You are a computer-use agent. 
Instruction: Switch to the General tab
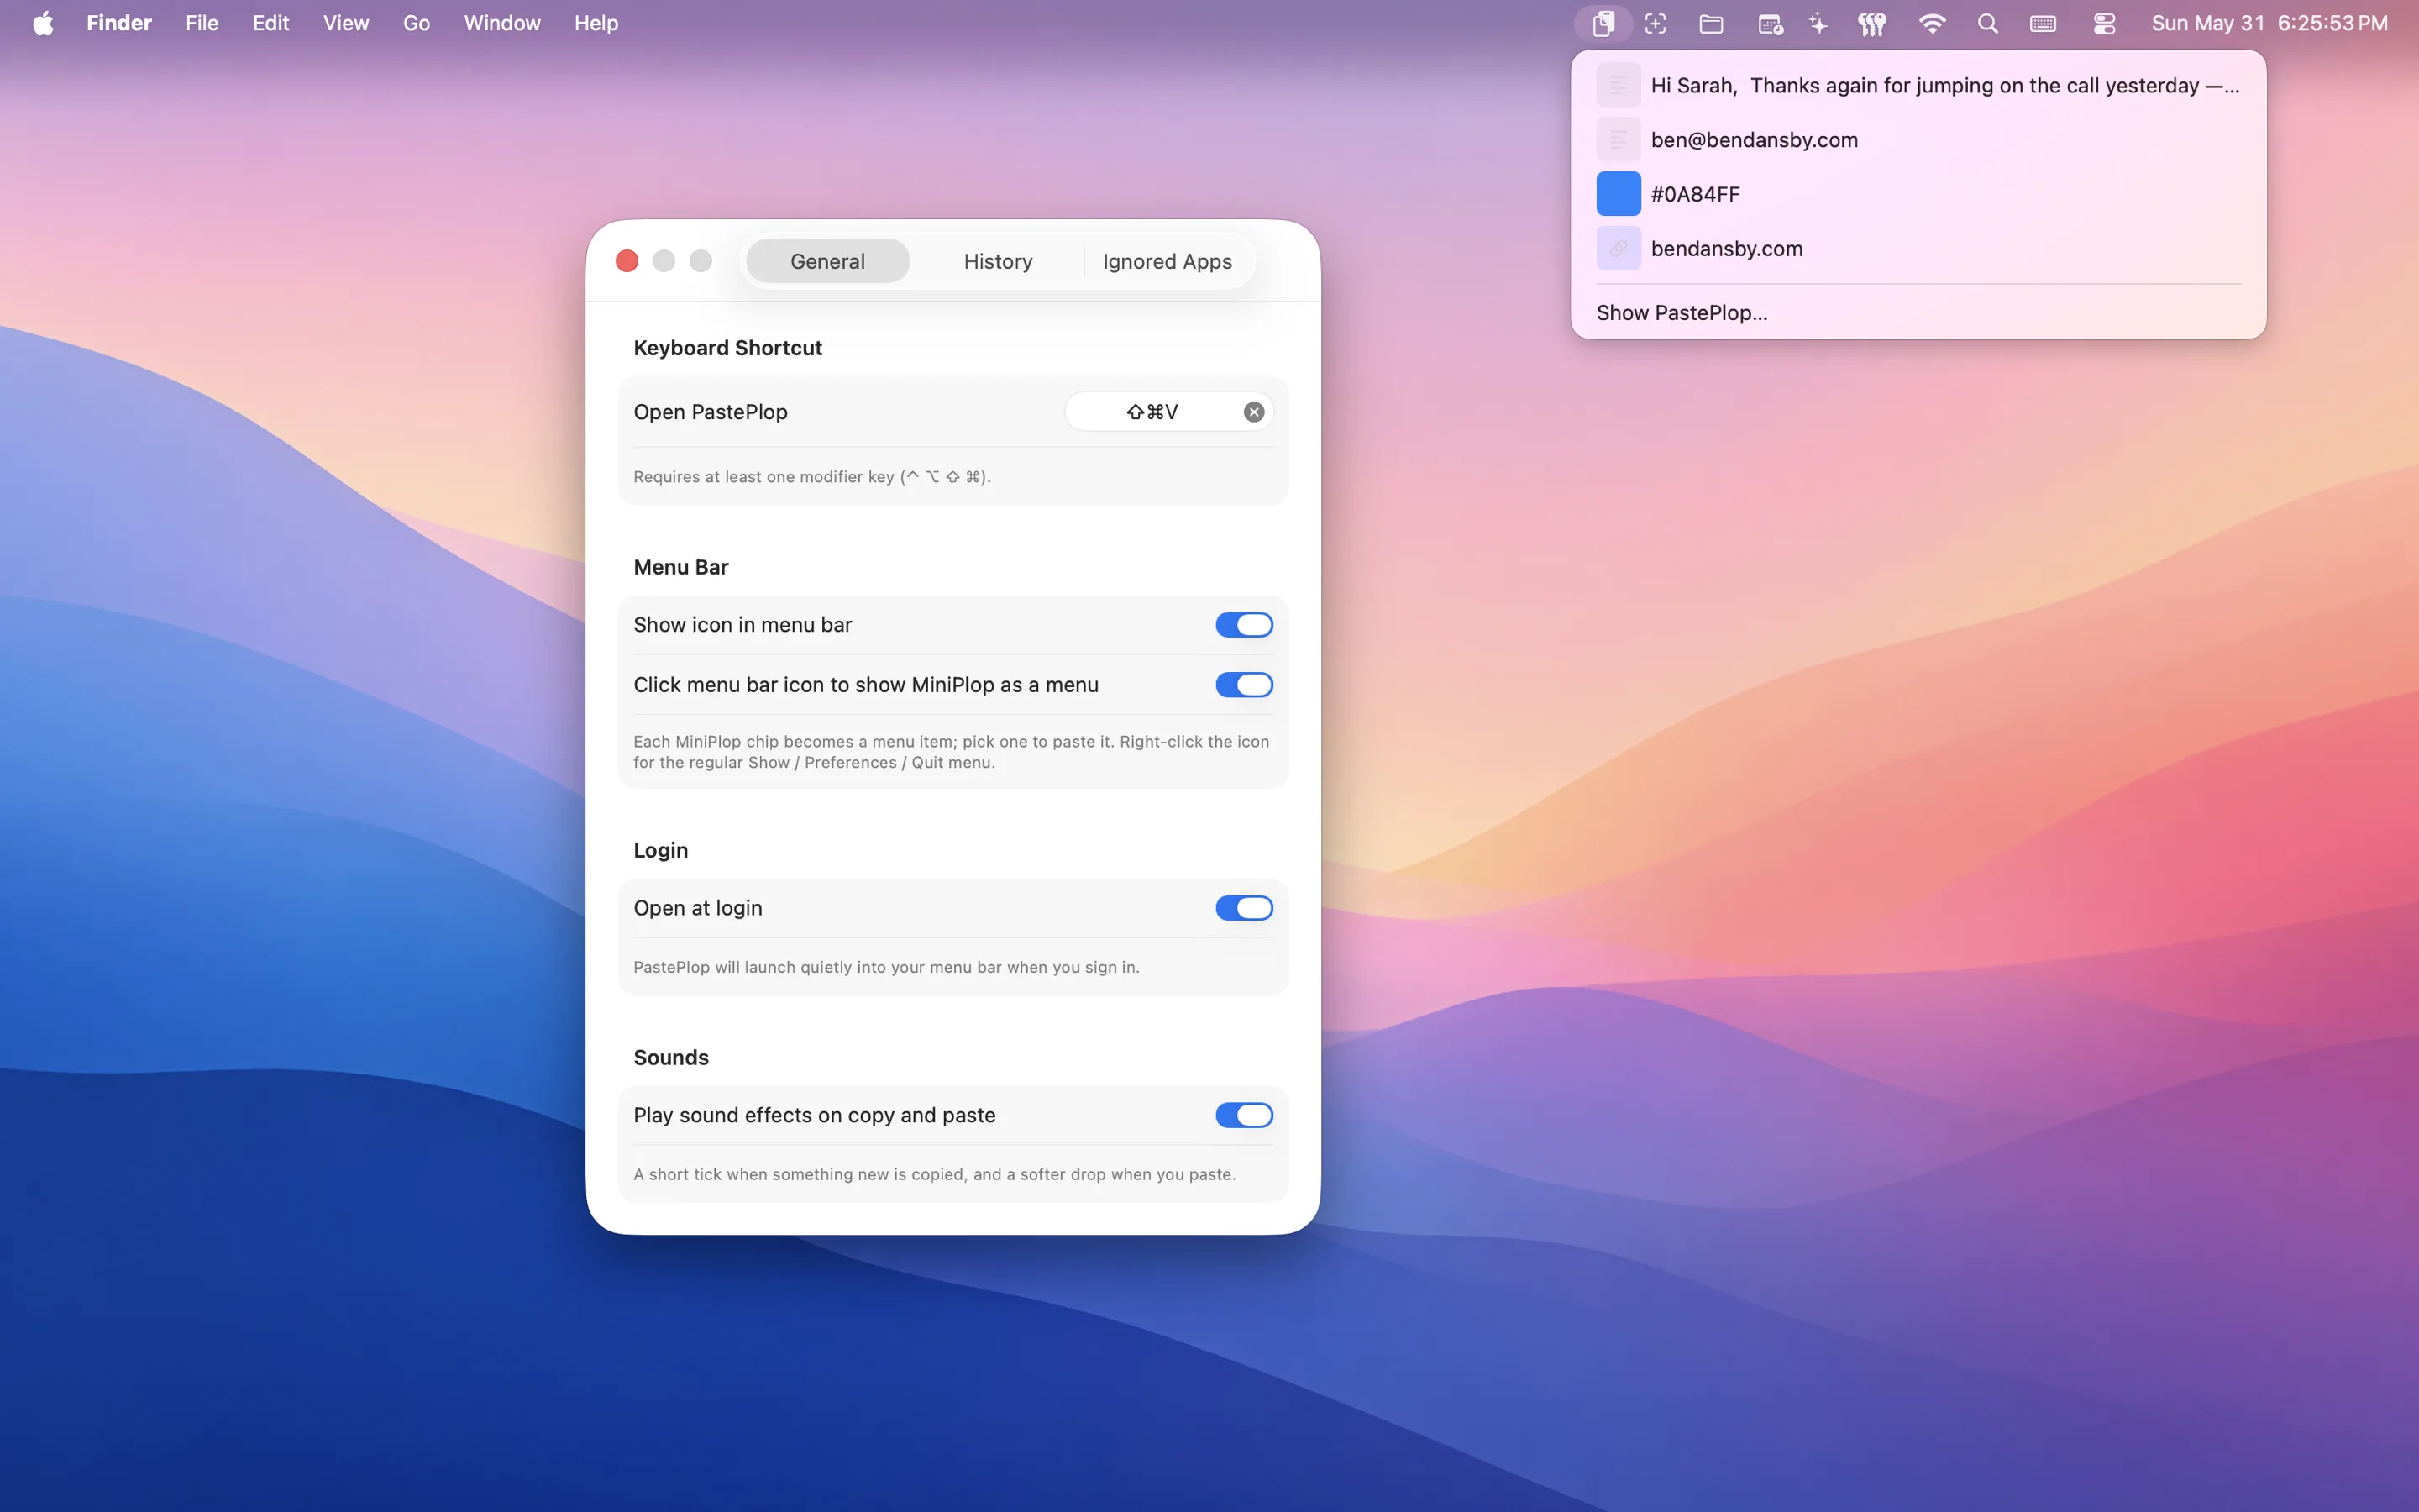(x=827, y=261)
